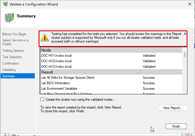
Task: Open the Validating step
Action: (9, 70)
